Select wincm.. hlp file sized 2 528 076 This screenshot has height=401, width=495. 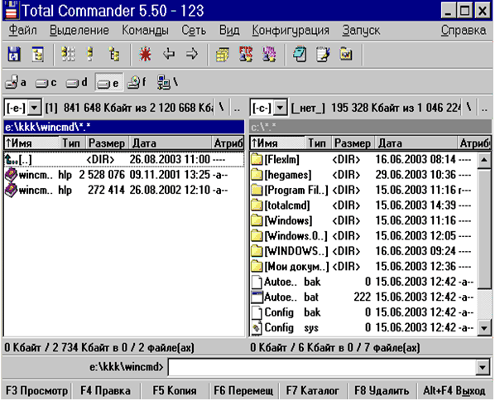[124, 175]
